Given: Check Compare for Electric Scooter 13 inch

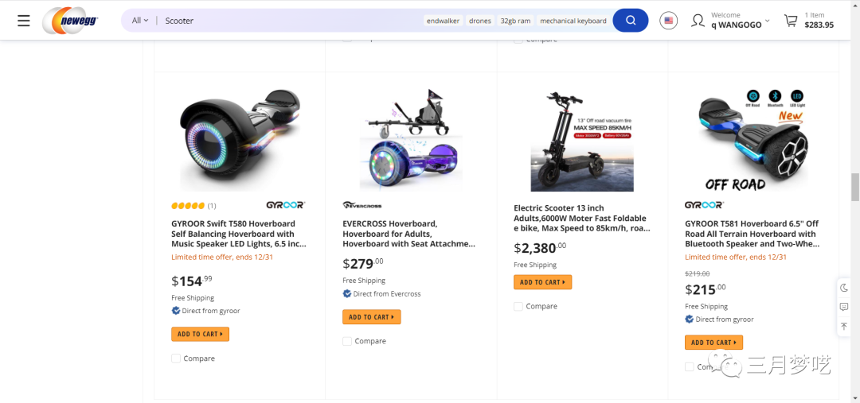Looking at the screenshot, I should 518,306.
